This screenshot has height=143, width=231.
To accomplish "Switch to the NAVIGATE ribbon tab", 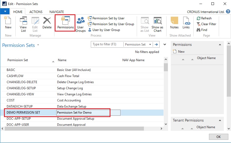I will [57, 12].
